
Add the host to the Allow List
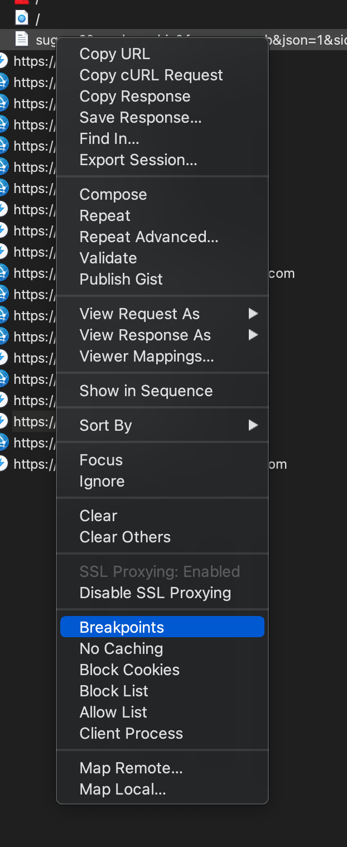[x=113, y=713]
